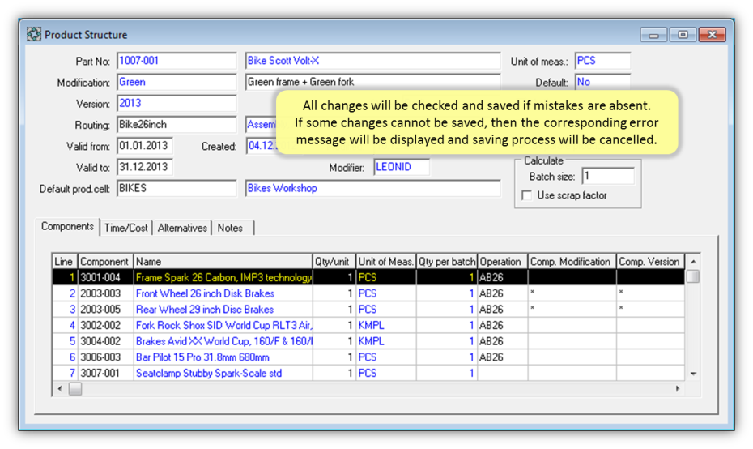Click the Product Structure window icon
Image resolution: width=753 pixels, height=449 pixels.
[34, 35]
